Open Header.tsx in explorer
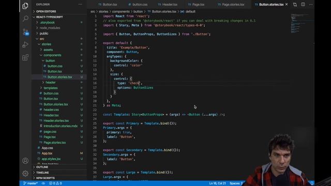The image size is (331, 186). tap(51, 115)
